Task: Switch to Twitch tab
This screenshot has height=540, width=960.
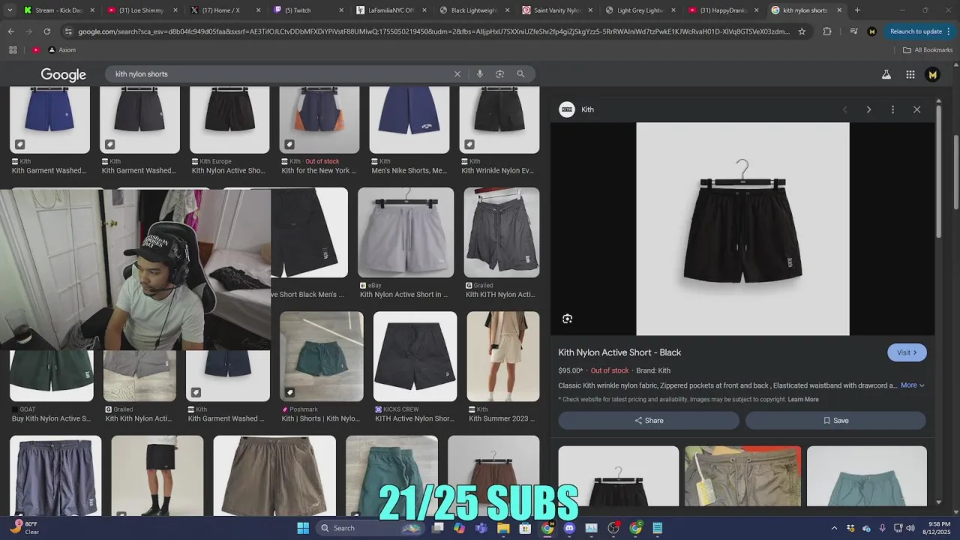Action: [x=307, y=10]
